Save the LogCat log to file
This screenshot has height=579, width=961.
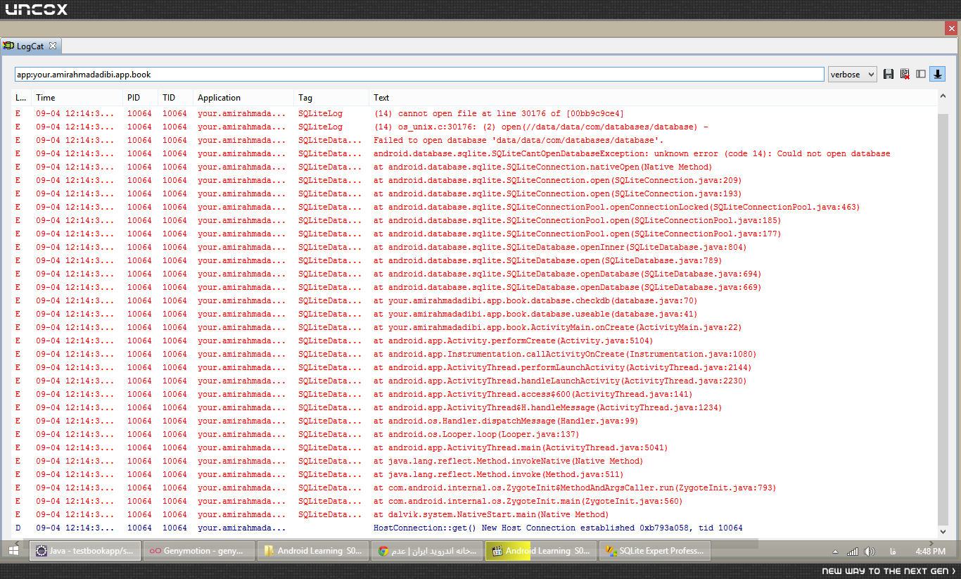(889, 74)
